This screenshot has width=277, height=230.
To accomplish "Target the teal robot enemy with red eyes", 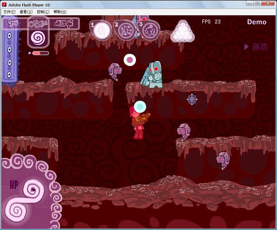I will 152,75.
